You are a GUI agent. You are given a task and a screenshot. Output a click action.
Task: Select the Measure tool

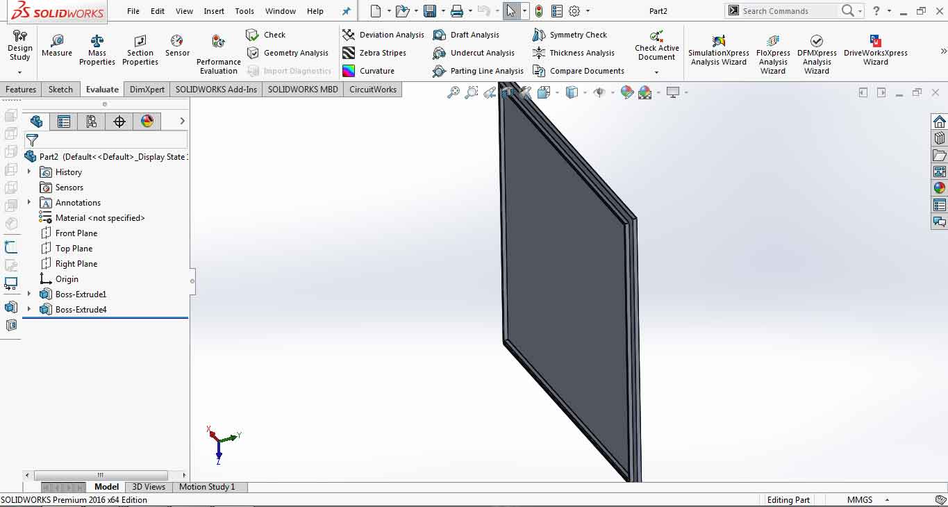click(x=57, y=46)
